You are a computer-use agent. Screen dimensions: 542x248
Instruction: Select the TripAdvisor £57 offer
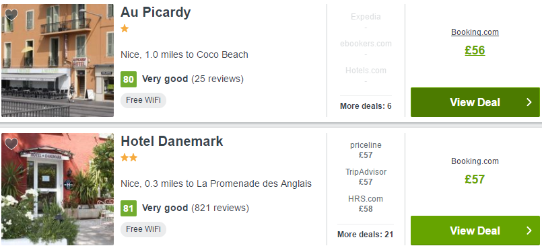(x=366, y=177)
